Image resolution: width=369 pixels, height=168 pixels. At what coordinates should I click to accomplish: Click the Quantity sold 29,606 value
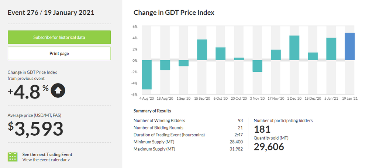coord(269,147)
